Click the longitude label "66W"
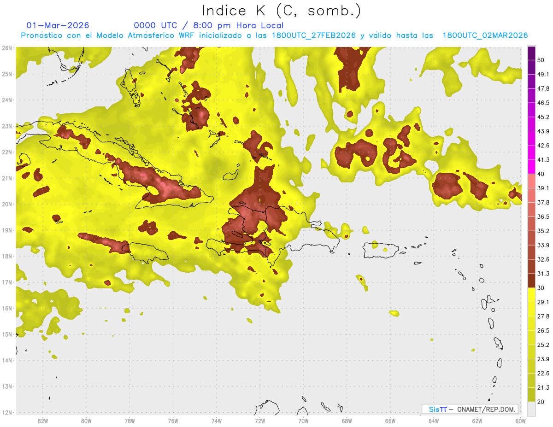The width and height of the screenshot is (553, 427). [390, 421]
